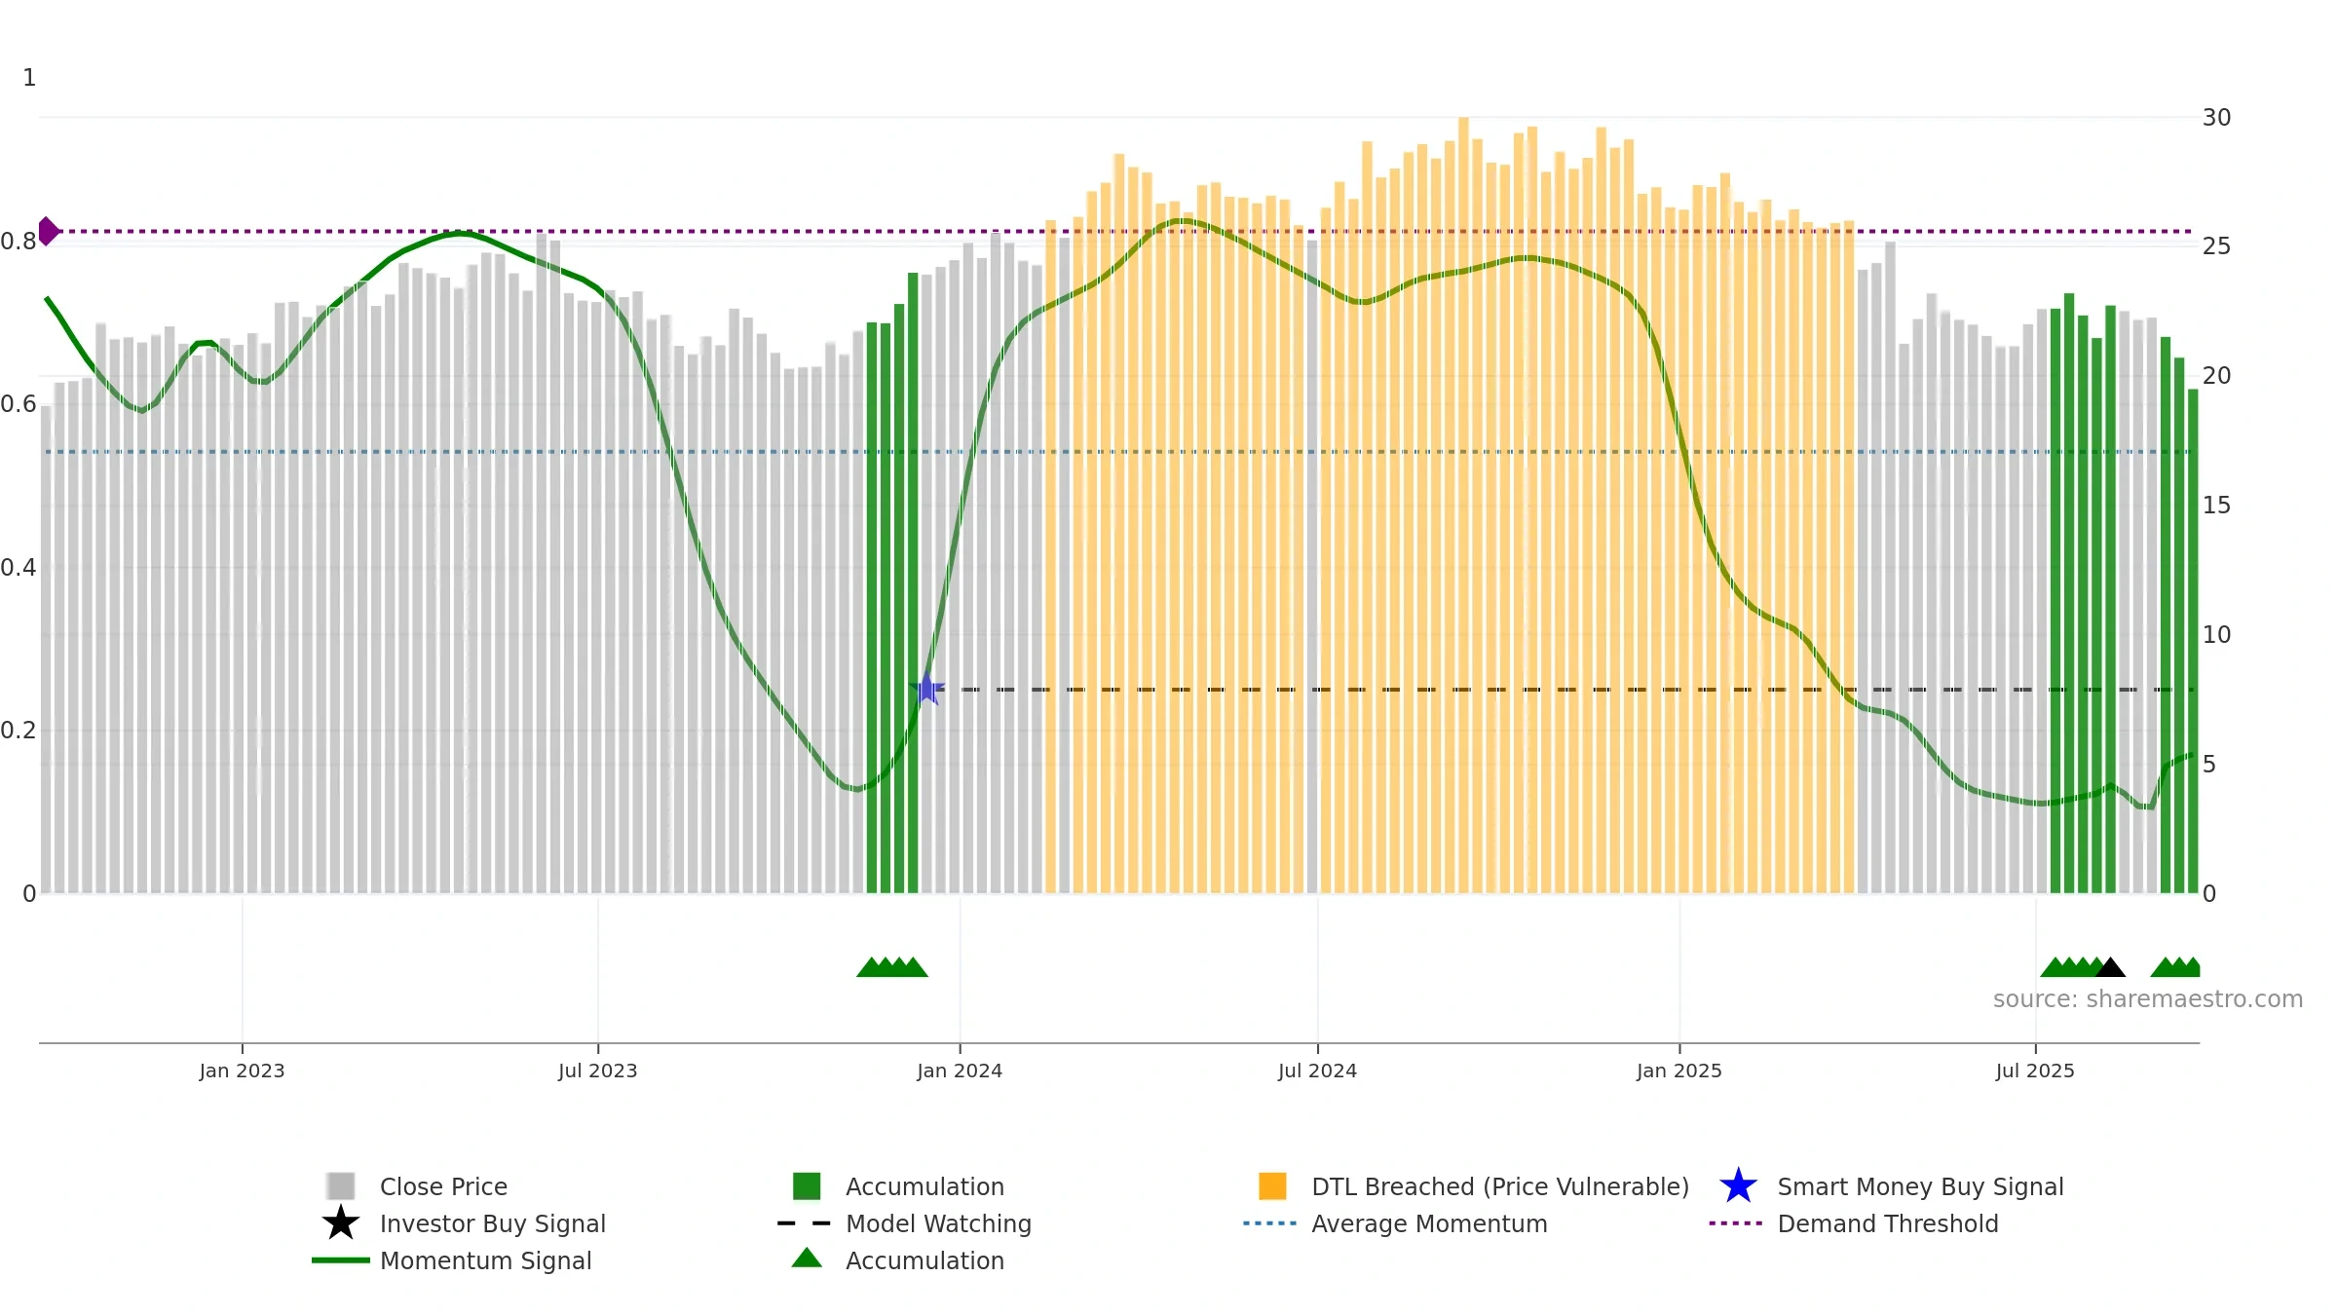This screenshot has height=1315, width=2338.
Task: Click the gray Close Price legend swatch
Action: coord(341,1186)
